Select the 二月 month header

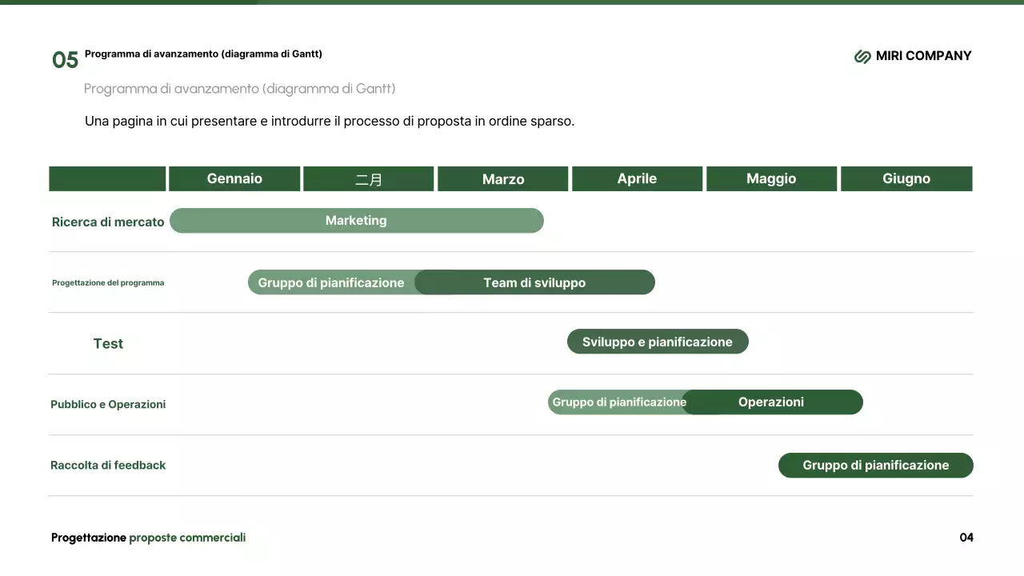[369, 179]
